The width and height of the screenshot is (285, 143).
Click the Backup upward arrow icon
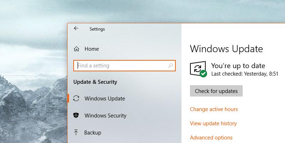coord(76,133)
